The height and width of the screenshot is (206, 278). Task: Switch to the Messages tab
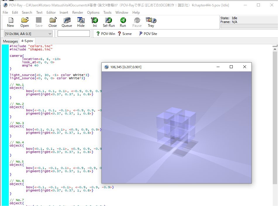10,41
